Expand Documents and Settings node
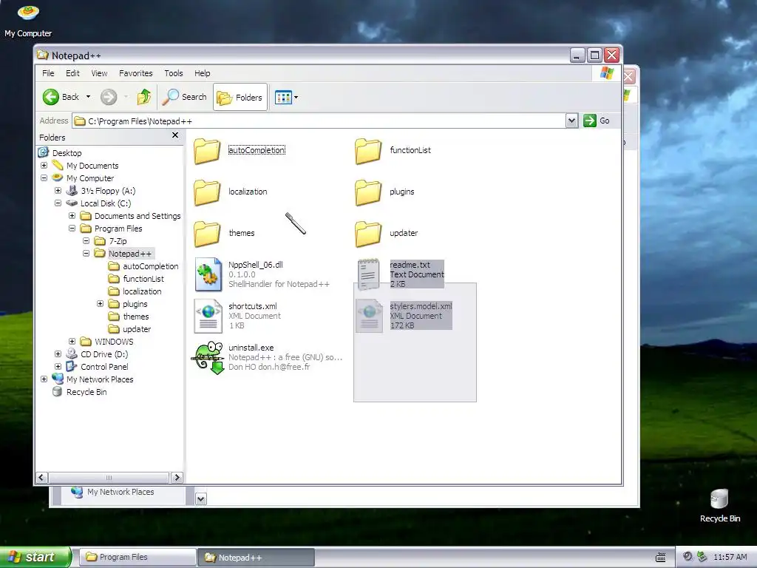This screenshot has height=568, width=757. (x=72, y=215)
